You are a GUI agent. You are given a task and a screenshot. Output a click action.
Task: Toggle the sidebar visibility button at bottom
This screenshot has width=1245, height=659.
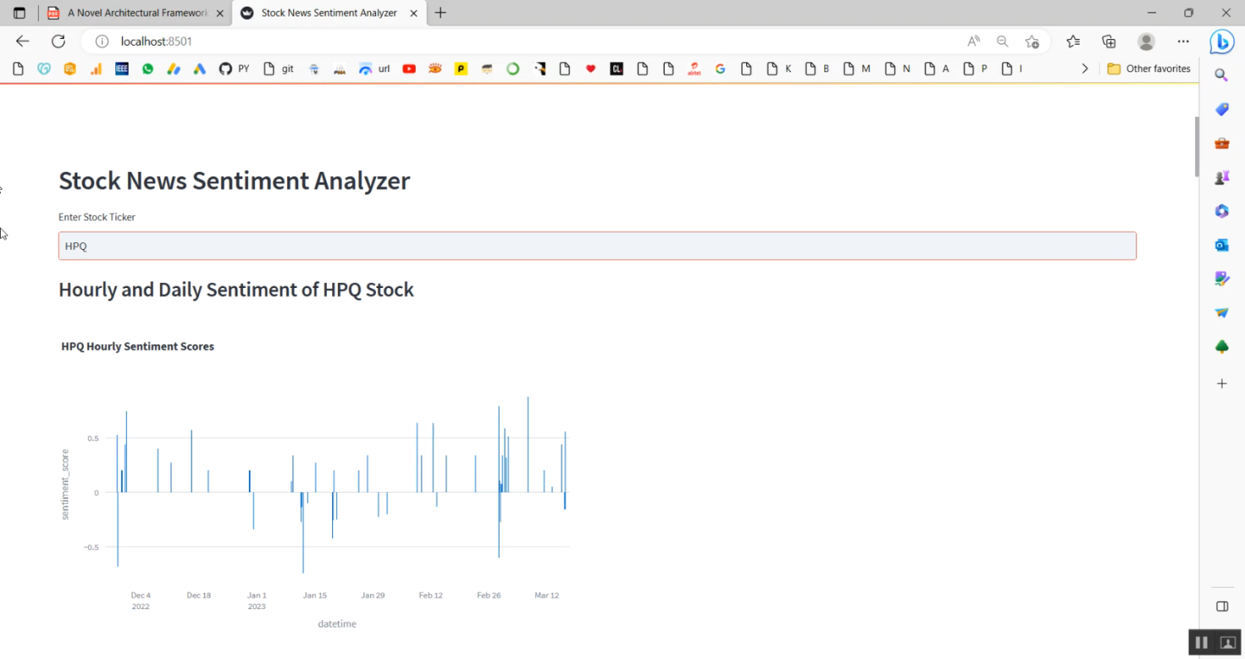tap(1222, 606)
